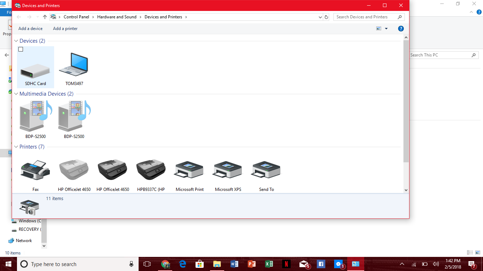Open the address bar previous locations dropdown
Viewport: 483px width, 271px height.
[x=320, y=17]
